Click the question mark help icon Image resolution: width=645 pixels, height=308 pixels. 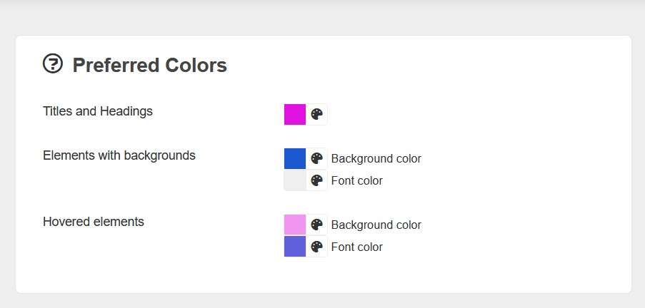[53, 64]
